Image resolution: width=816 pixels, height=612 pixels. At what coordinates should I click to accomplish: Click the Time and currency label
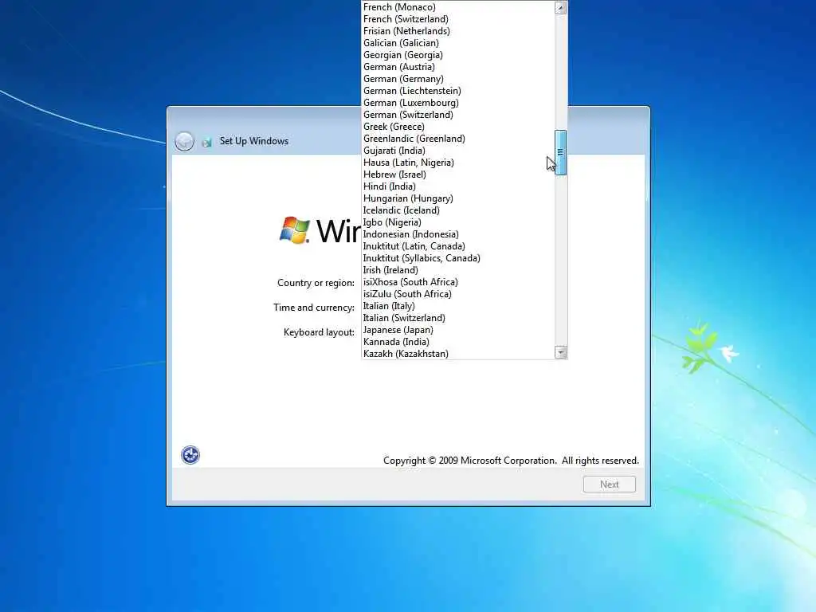[314, 308]
